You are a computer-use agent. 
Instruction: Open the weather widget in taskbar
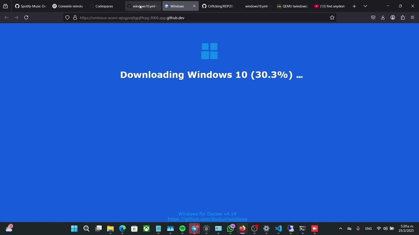(x=9, y=228)
